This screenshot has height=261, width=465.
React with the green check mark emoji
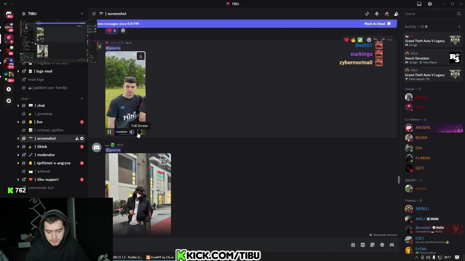(360, 40)
